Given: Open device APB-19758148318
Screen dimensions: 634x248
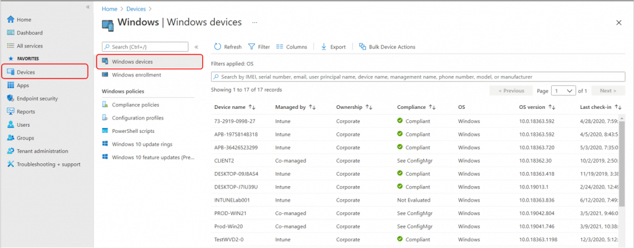Looking at the screenshot, I should tap(236, 134).
